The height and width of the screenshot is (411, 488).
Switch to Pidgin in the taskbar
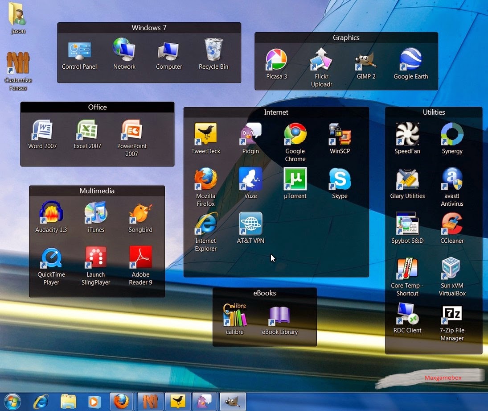tap(205, 402)
